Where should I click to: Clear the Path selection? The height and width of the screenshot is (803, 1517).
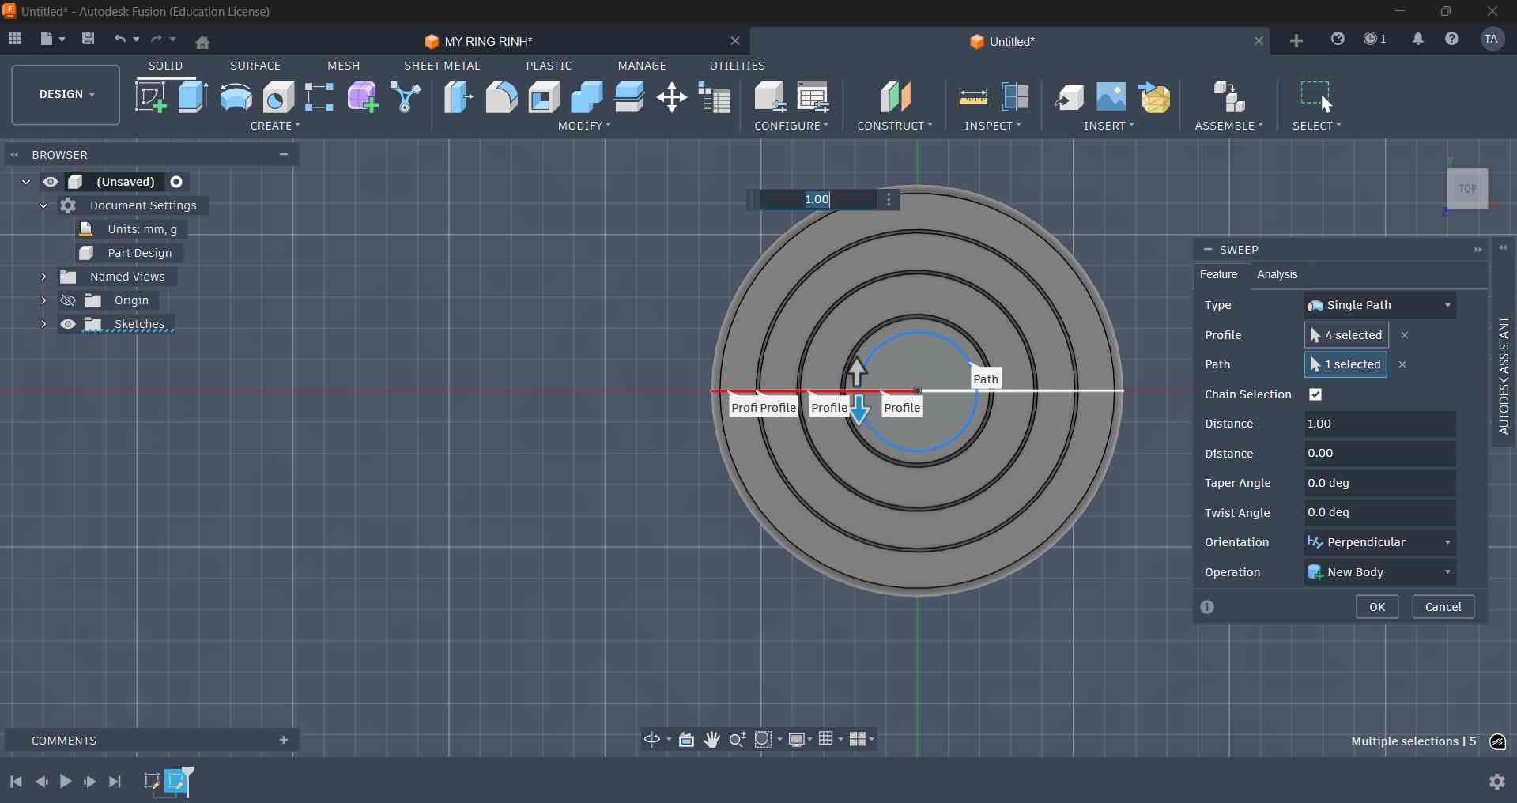(1402, 364)
